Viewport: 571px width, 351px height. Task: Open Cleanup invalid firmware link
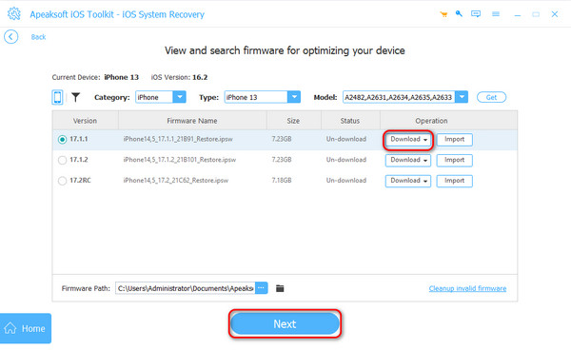(x=467, y=288)
